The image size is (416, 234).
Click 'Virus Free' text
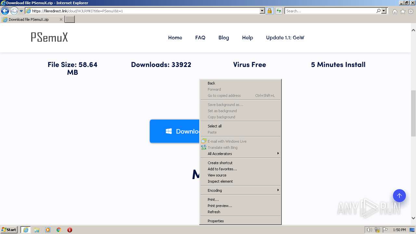pos(250,64)
